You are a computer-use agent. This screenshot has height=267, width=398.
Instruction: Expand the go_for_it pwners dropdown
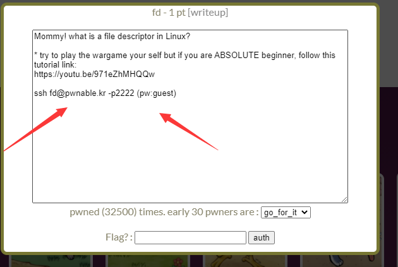coord(286,212)
